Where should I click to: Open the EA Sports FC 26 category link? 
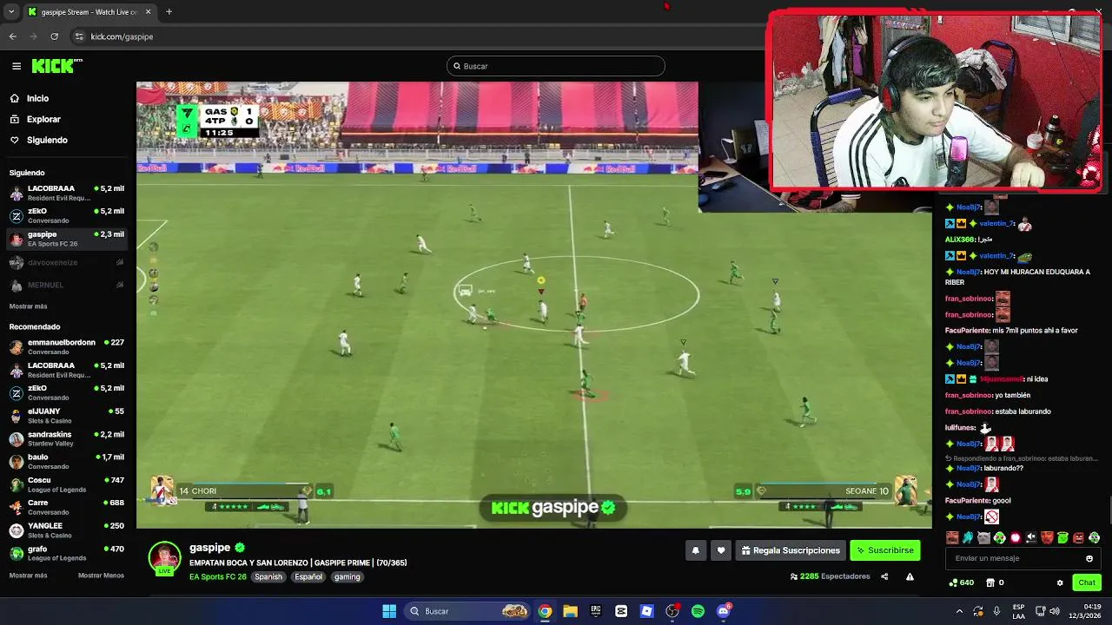218,577
